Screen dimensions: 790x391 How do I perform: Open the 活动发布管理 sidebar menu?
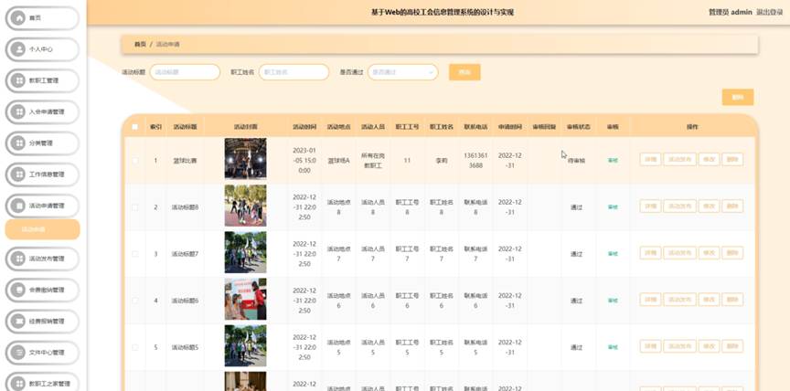(x=42, y=259)
